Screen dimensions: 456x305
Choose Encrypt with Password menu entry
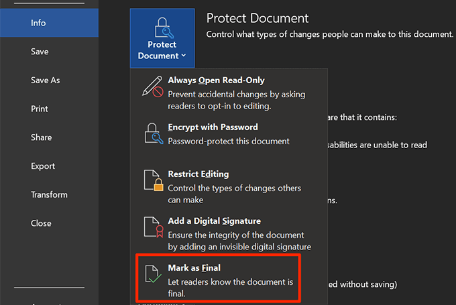[x=213, y=127]
